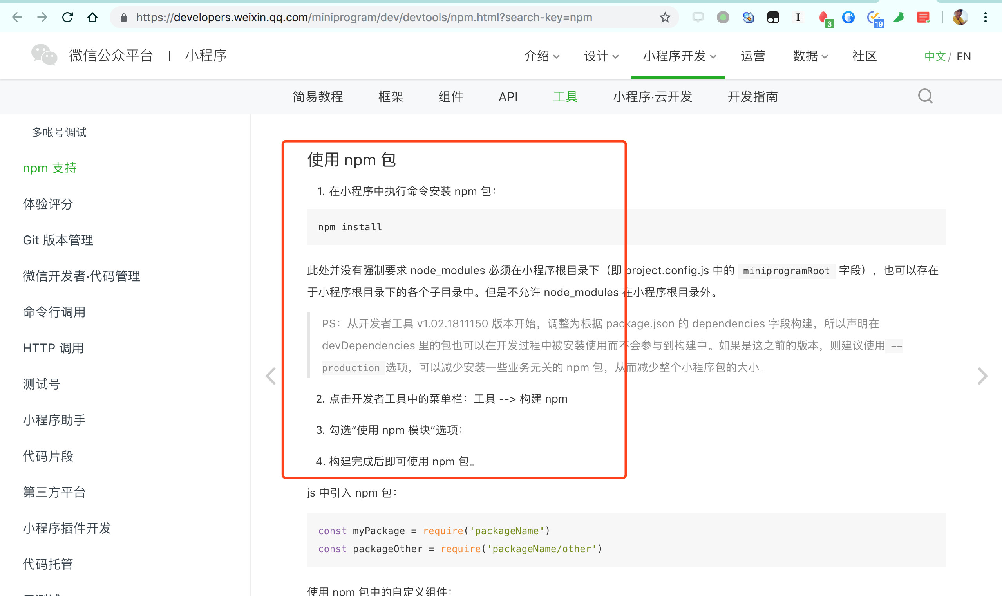Viewport: 1002px width, 596px height.
Task: Click the blue circular G extension icon
Action: (x=848, y=17)
